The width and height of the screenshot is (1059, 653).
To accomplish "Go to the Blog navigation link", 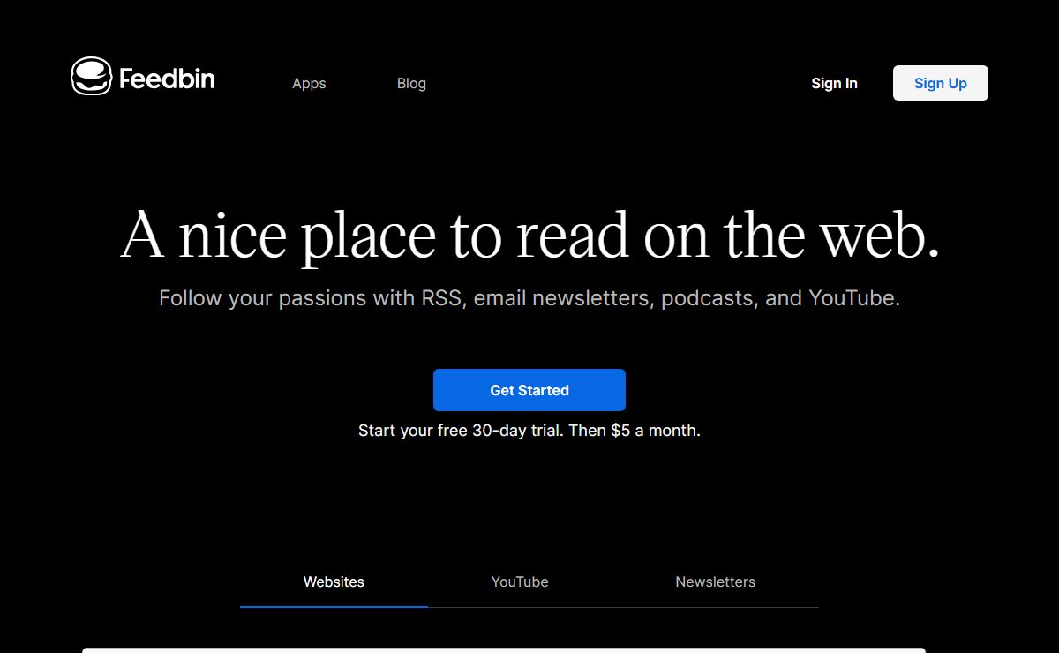I will pos(411,83).
